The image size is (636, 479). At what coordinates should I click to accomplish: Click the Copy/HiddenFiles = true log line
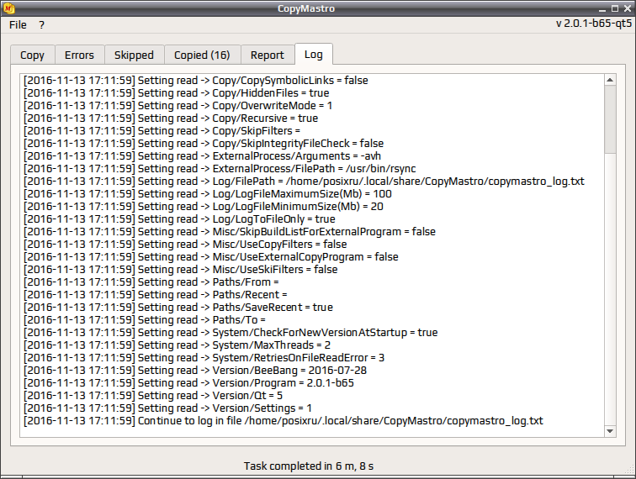[177, 92]
